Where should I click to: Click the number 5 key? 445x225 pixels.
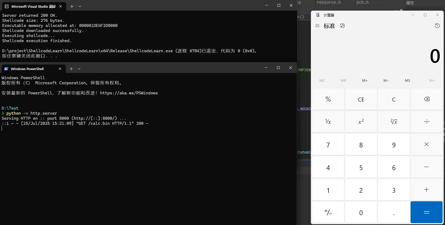click(361, 167)
